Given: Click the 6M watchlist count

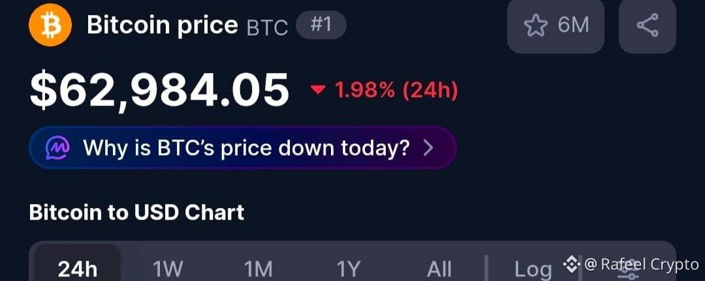Looking at the screenshot, I should click(573, 25).
